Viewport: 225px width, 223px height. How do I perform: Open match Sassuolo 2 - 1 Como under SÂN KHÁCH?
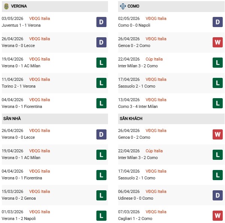(136, 178)
